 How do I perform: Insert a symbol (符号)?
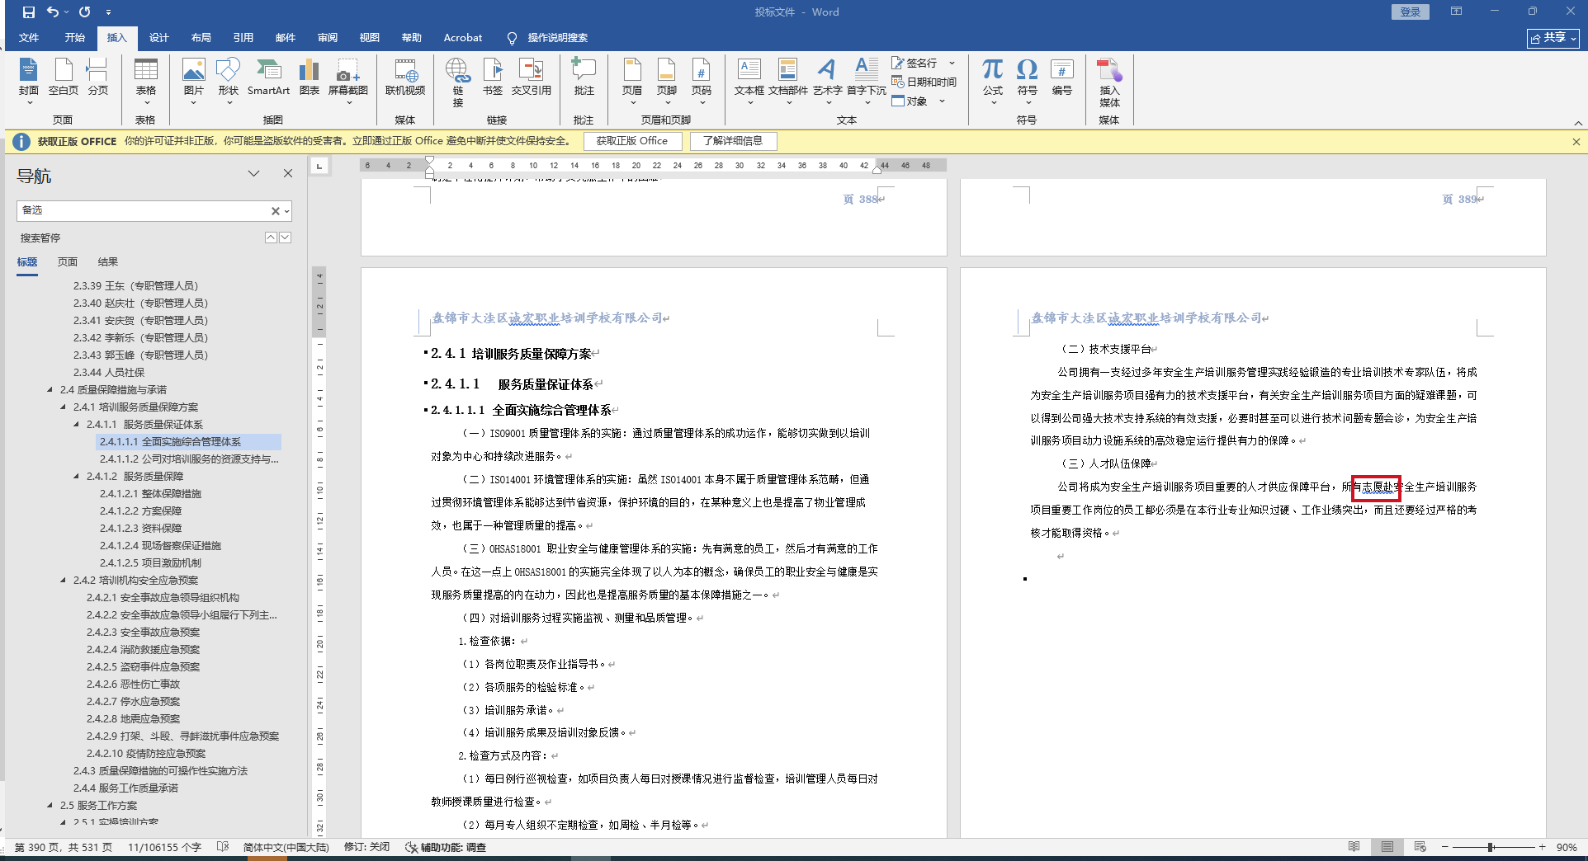[x=1028, y=80]
